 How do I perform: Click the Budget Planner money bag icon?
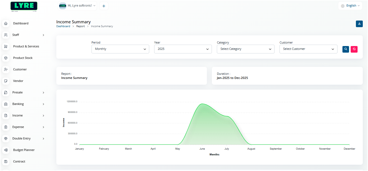point(5,150)
